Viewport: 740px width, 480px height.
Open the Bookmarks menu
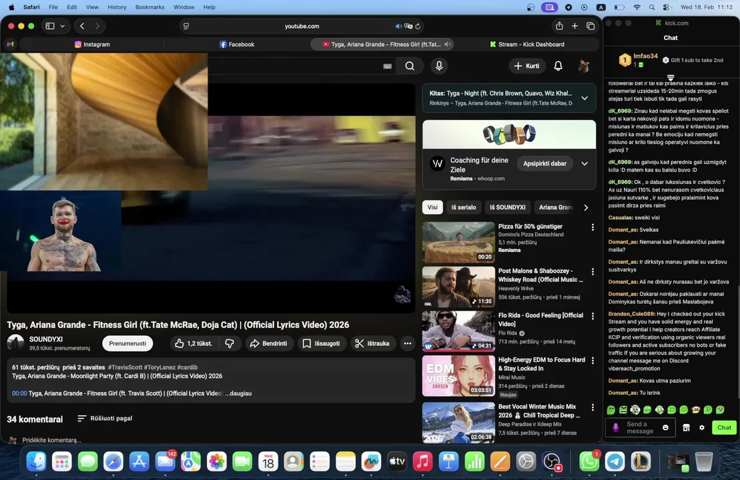click(x=149, y=7)
